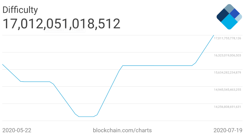Viewport: 244px width, 137px height.
Task: Click the 15,634,282,234,879 axis label
Action: [x=227, y=73]
